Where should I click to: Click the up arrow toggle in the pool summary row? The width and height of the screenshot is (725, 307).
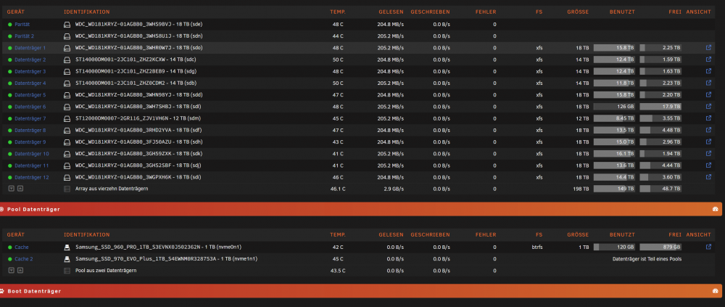(x=20, y=271)
